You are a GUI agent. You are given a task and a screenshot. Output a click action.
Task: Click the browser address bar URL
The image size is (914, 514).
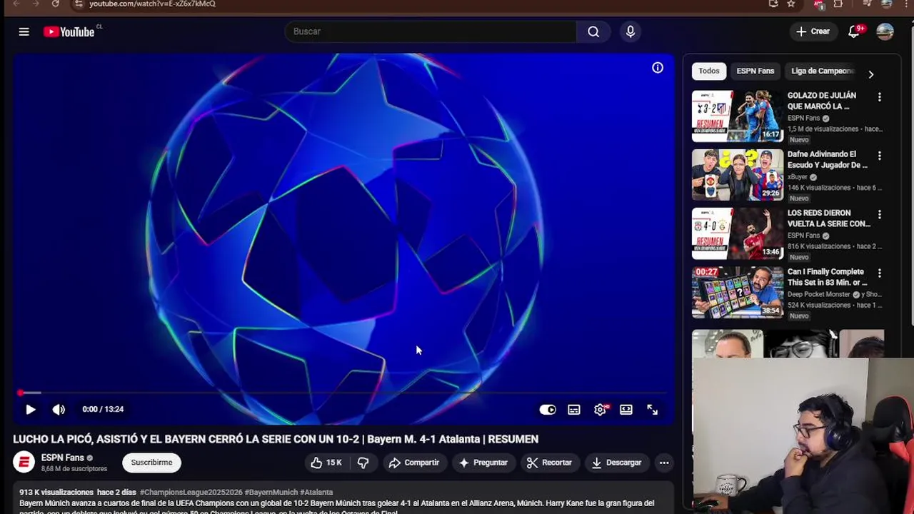(x=152, y=4)
